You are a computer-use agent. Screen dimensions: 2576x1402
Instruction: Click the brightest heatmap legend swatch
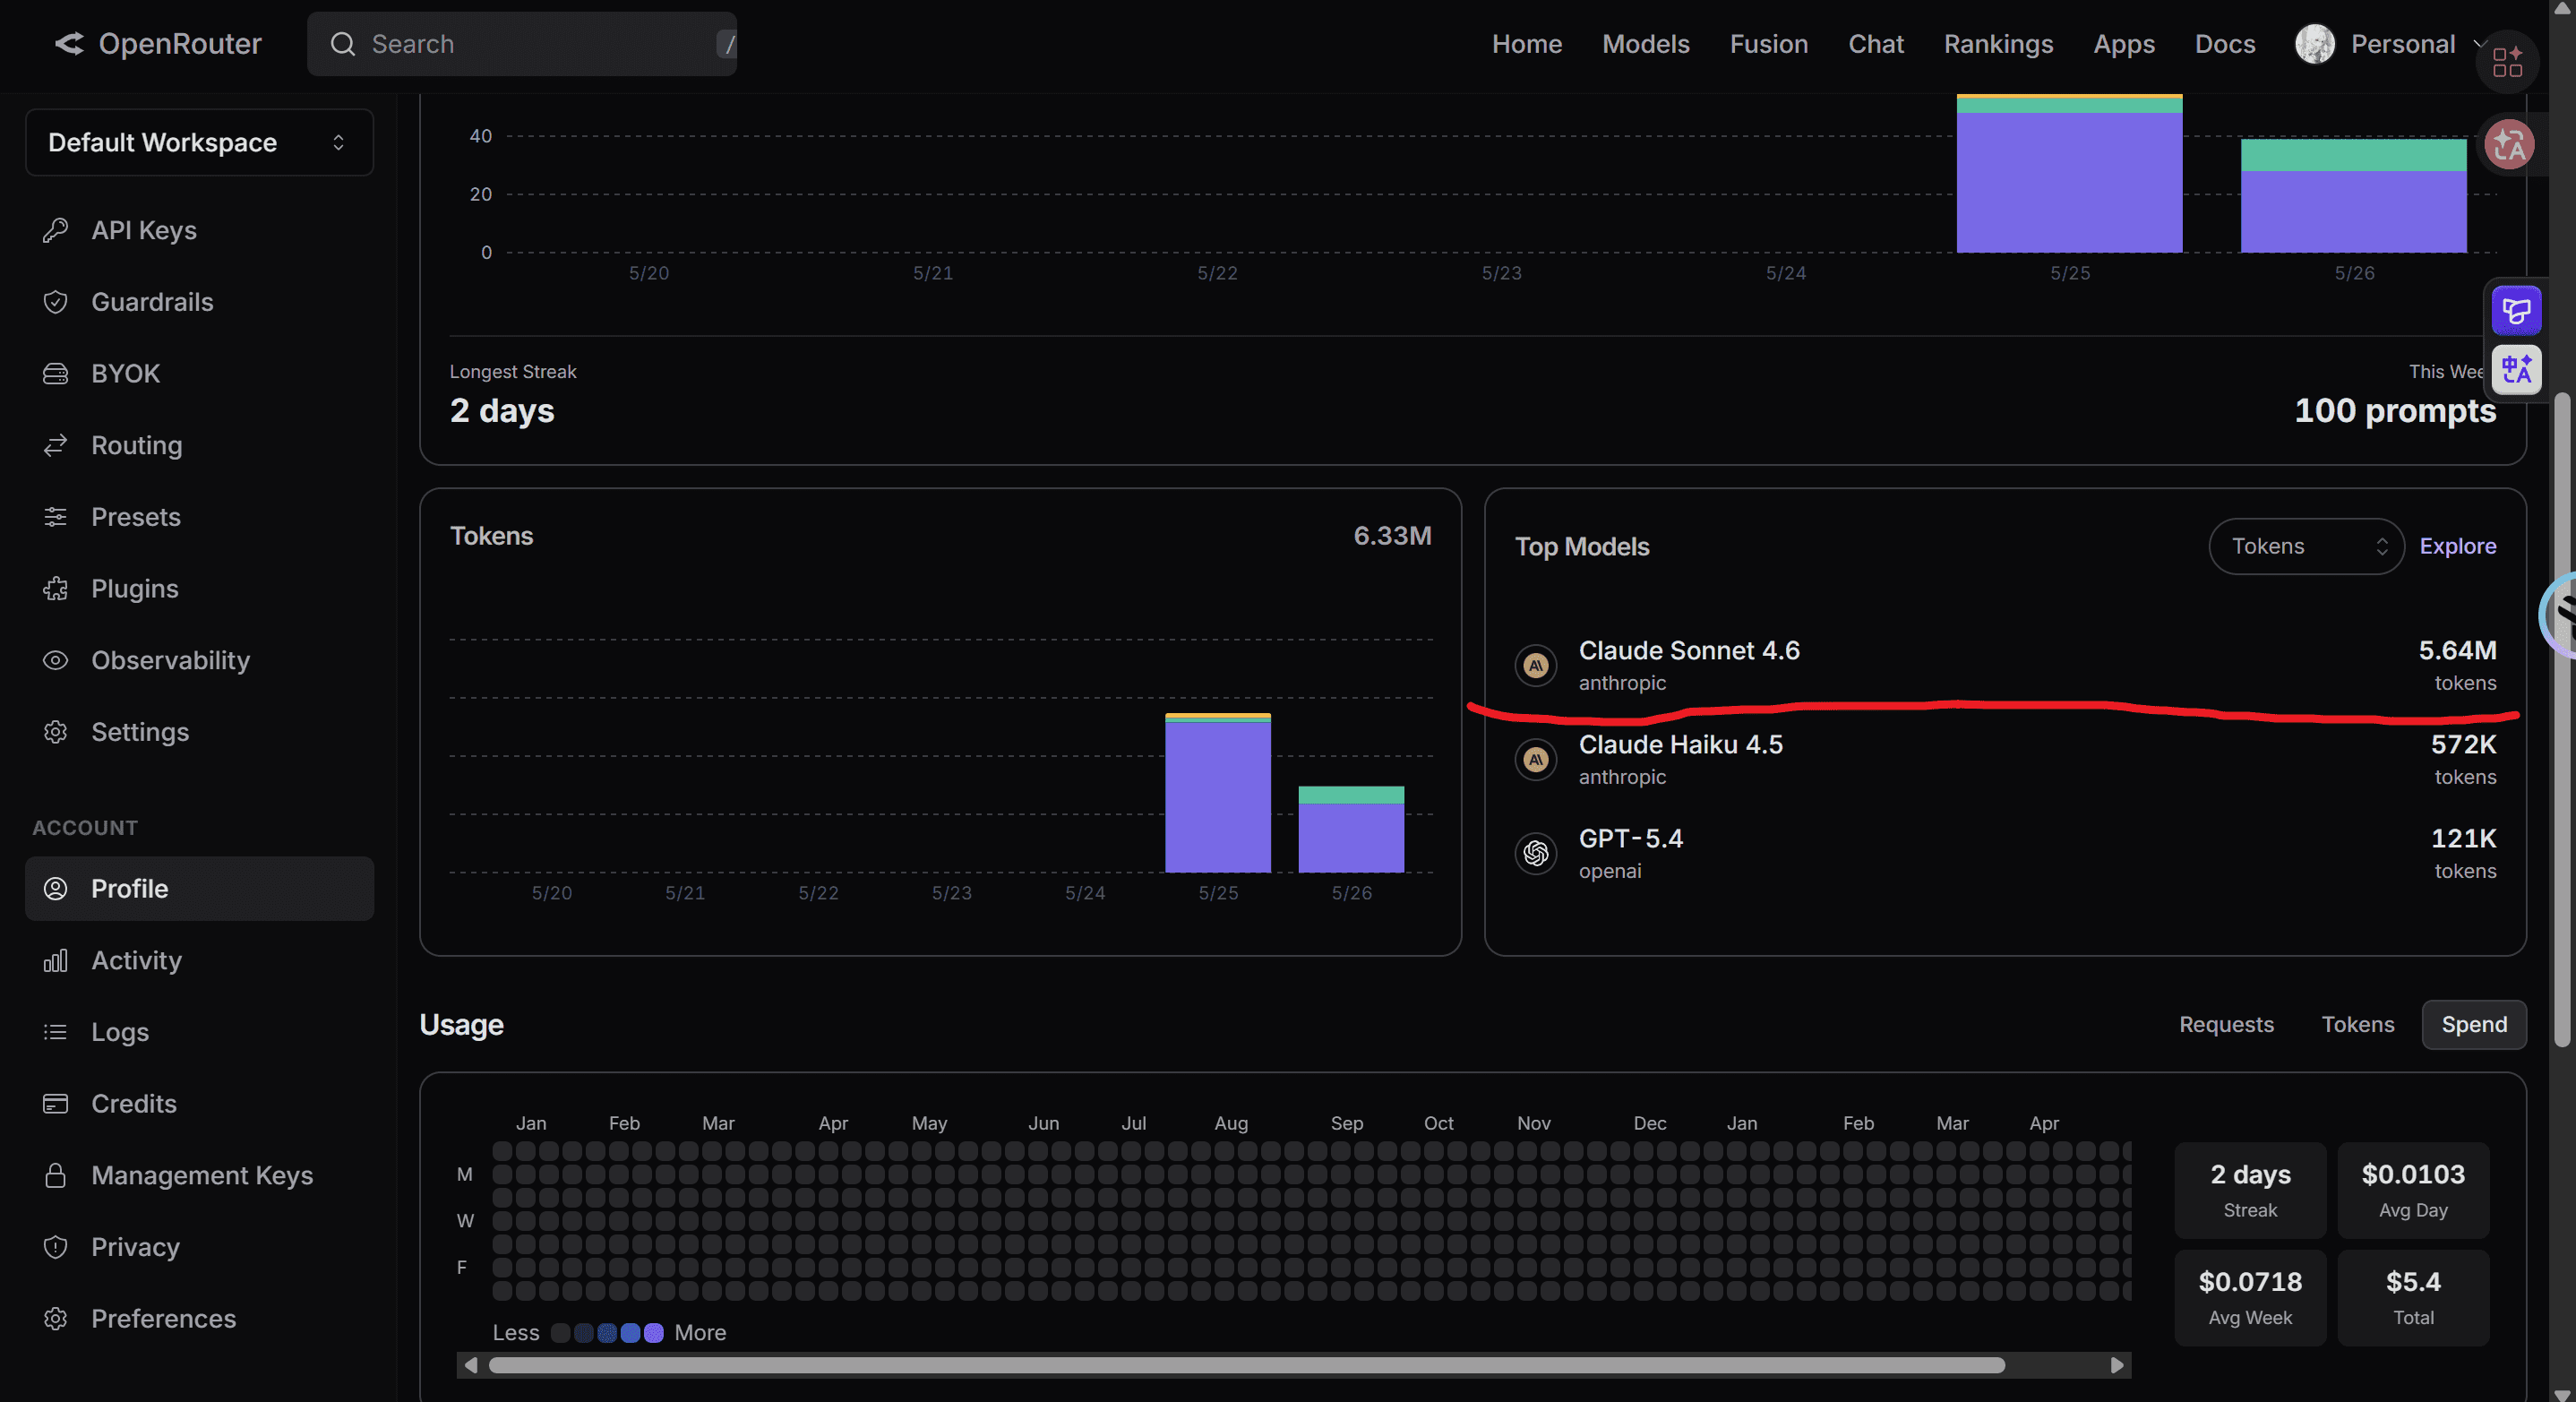tap(654, 1333)
